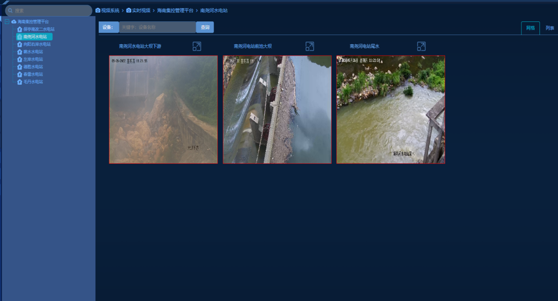Switch to the 网格 grid view tab
This screenshot has width=558, height=301.
pyautogui.click(x=530, y=28)
